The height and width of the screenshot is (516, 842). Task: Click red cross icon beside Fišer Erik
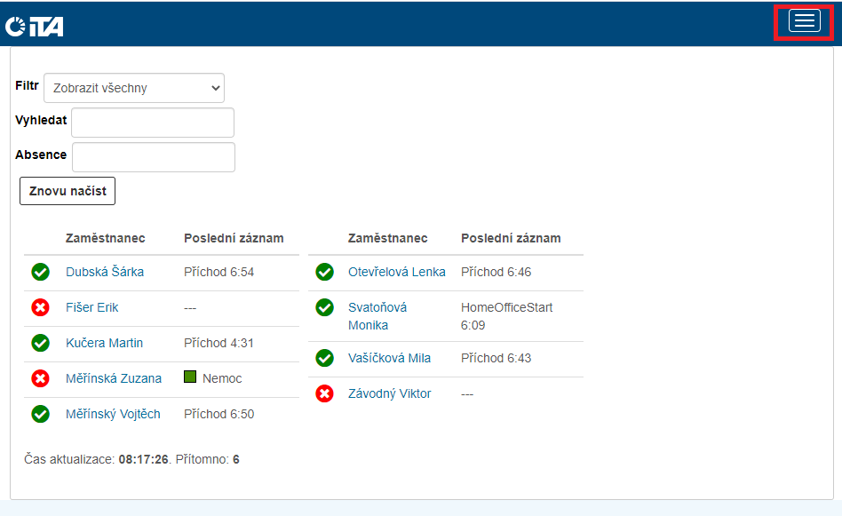[40, 307]
